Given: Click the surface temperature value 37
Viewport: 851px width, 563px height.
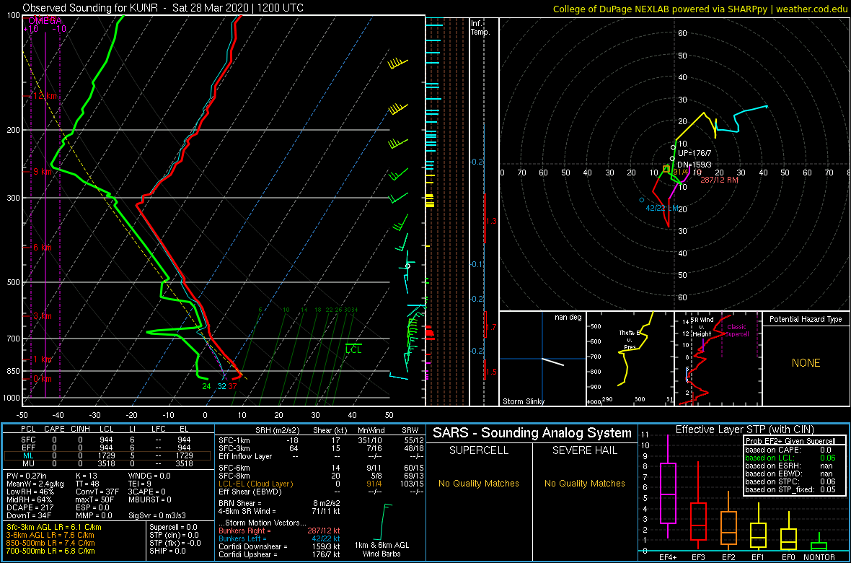Looking at the screenshot, I should point(232,386).
